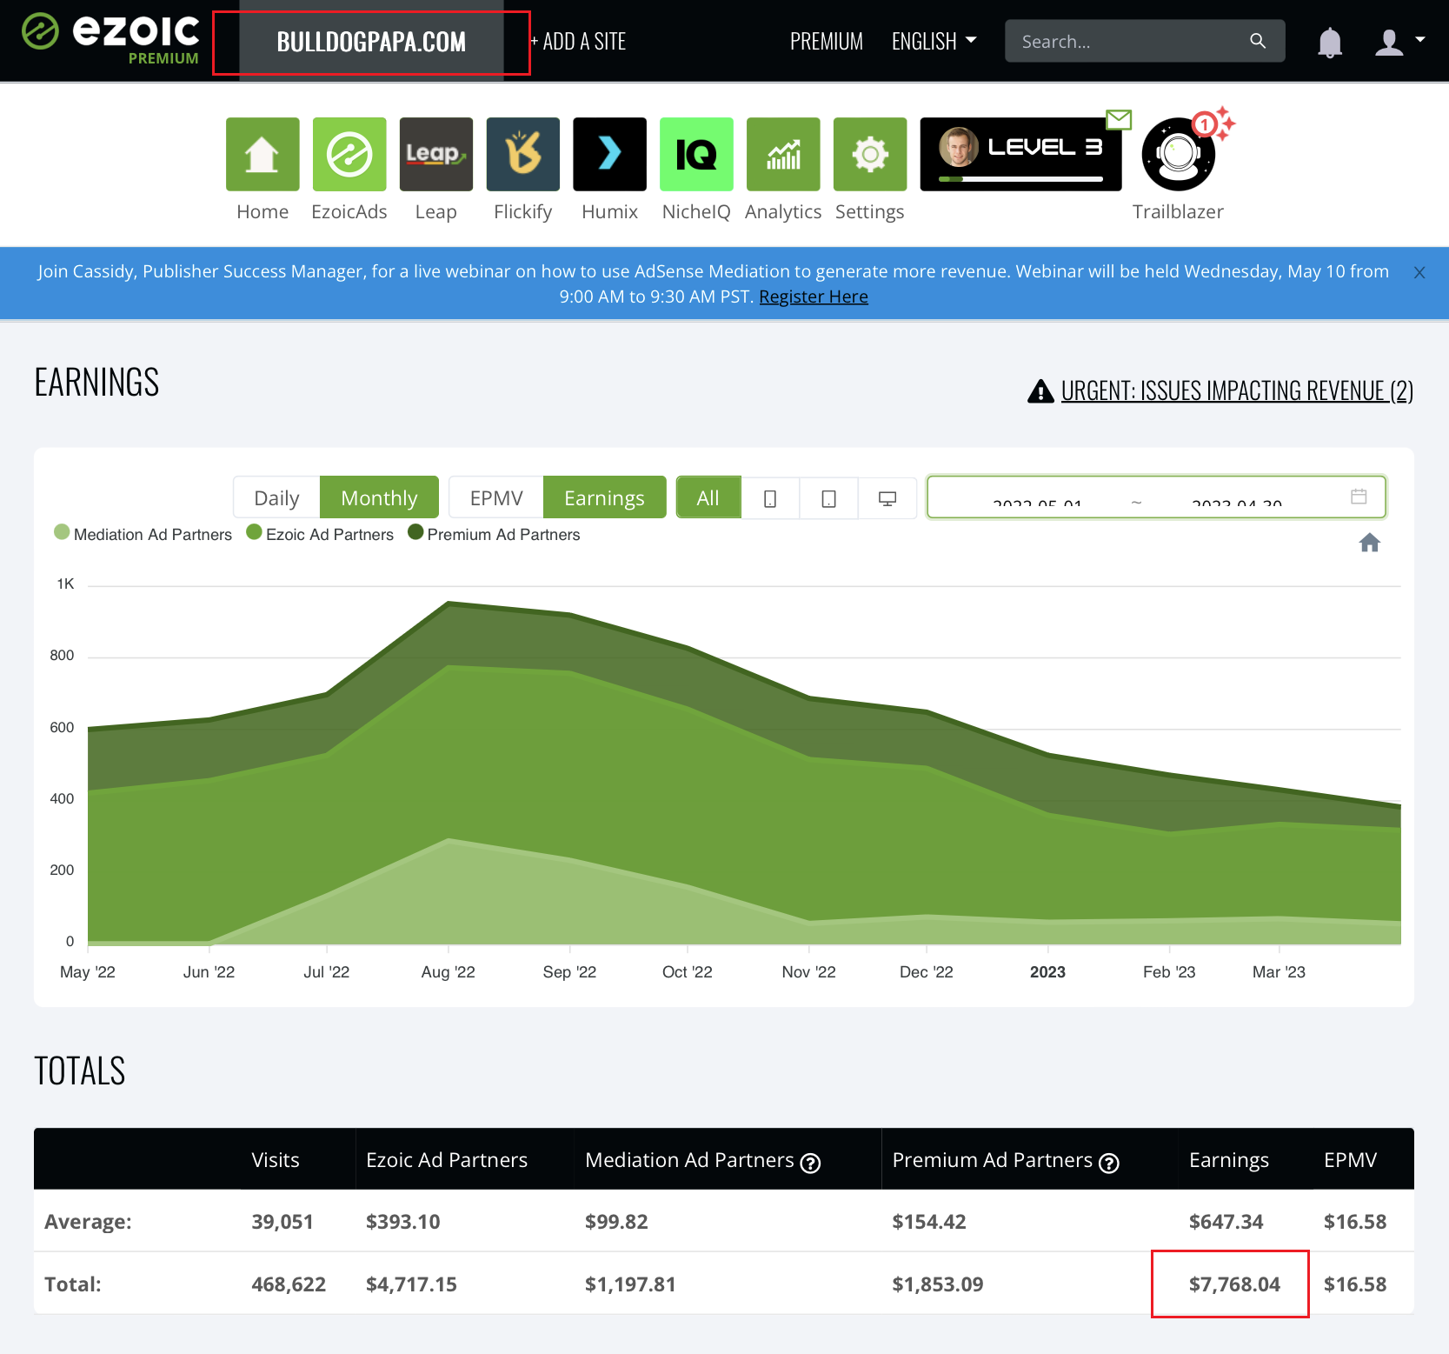Open the EzoicAds icon tile
The height and width of the screenshot is (1354, 1449).
click(x=349, y=154)
